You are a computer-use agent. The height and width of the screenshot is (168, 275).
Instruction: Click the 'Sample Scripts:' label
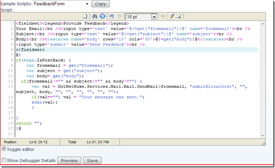pos(16,4)
